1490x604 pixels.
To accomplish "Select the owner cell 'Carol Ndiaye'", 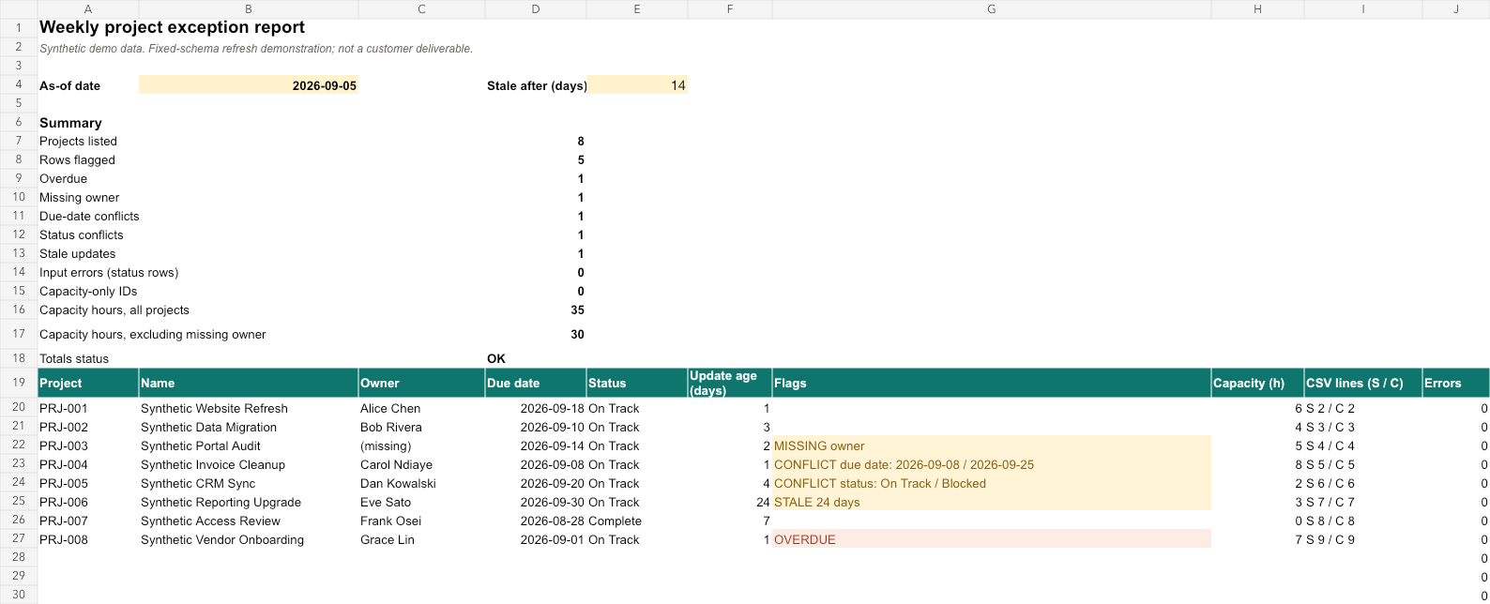I will (x=421, y=464).
